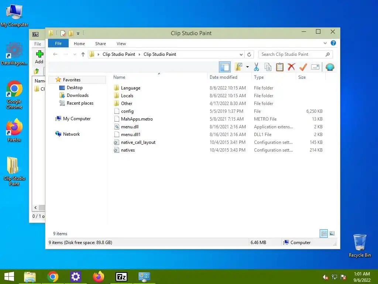Open dropdown arrow beside folder options icon

point(247,67)
